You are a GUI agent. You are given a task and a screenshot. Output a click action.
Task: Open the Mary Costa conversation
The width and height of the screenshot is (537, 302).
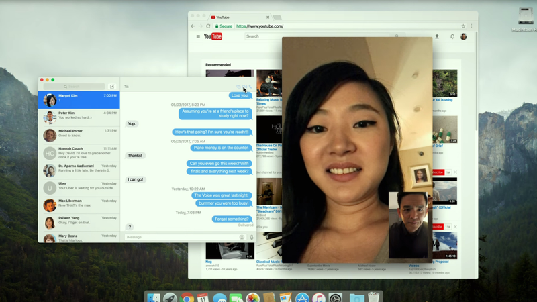coord(79,238)
